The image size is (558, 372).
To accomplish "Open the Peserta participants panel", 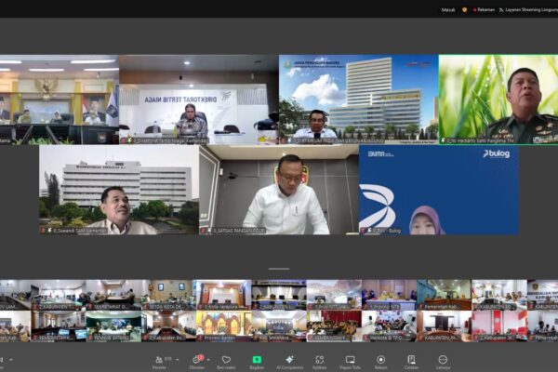I will coord(159,363).
